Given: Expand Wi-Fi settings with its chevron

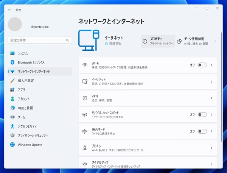Looking at the screenshot, I should [211, 65].
